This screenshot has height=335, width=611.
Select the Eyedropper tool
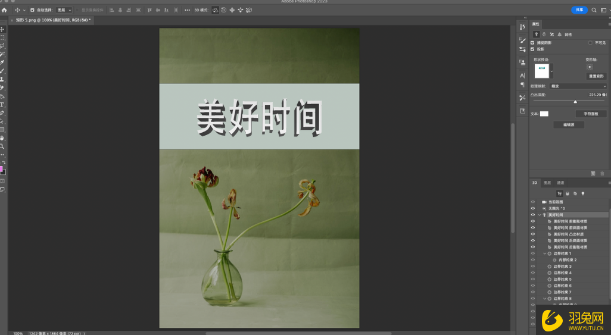[2, 62]
